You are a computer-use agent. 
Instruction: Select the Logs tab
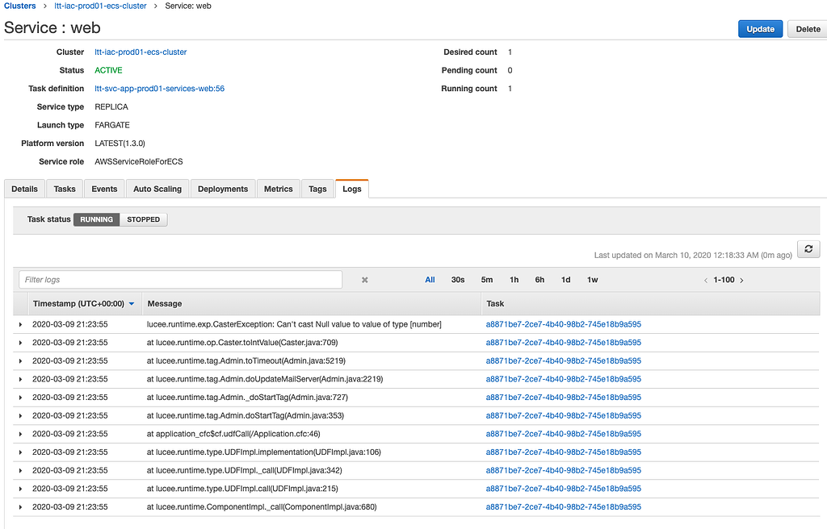tap(352, 190)
